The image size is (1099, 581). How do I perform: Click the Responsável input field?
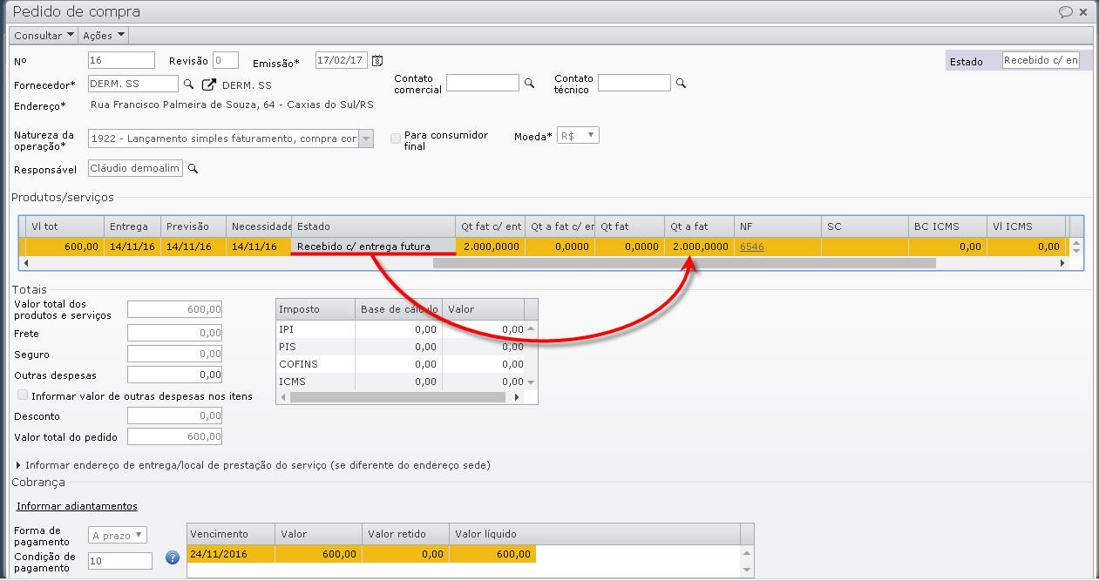tap(135, 168)
